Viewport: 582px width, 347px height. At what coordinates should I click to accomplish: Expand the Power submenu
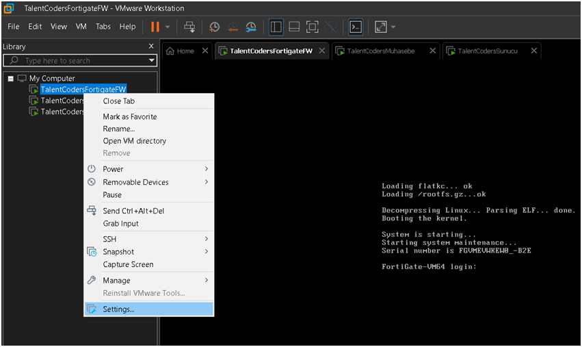click(x=149, y=169)
